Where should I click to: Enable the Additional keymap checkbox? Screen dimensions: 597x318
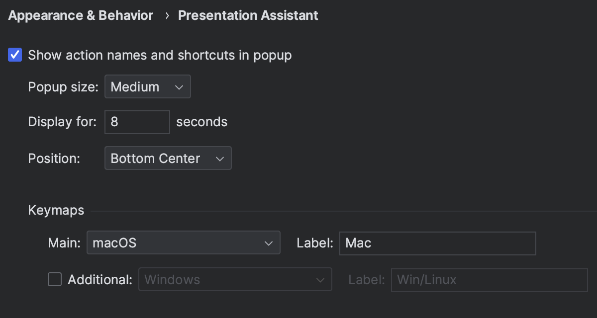coord(54,279)
